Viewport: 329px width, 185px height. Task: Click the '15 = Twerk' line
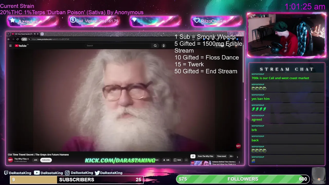[x=189, y=64]
